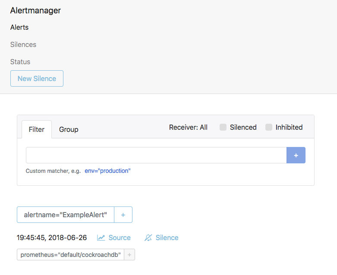This screenshot has width=337, height=275.
Task: Switch to the Filter tab
Action: (x=37, y=129)
